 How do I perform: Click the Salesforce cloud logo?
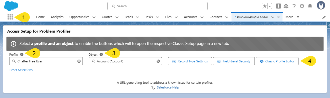11,6
